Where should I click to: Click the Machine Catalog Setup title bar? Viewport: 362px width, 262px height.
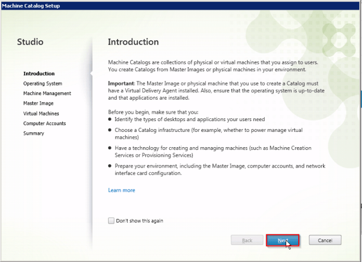click(181, 5)
